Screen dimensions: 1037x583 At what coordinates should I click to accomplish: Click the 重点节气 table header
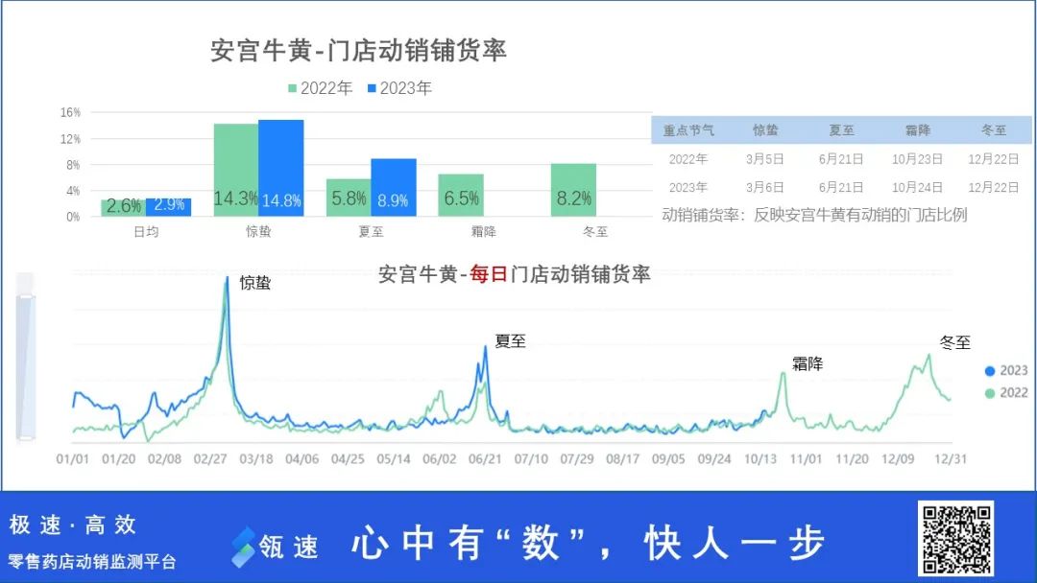pyautogui.click(x=688, y=130)
